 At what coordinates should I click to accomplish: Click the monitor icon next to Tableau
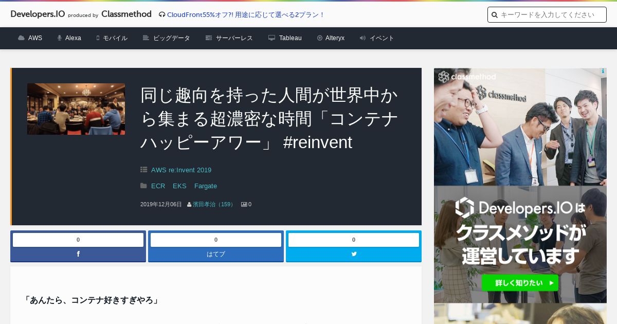pyautogui.click(x=271, y=38)
